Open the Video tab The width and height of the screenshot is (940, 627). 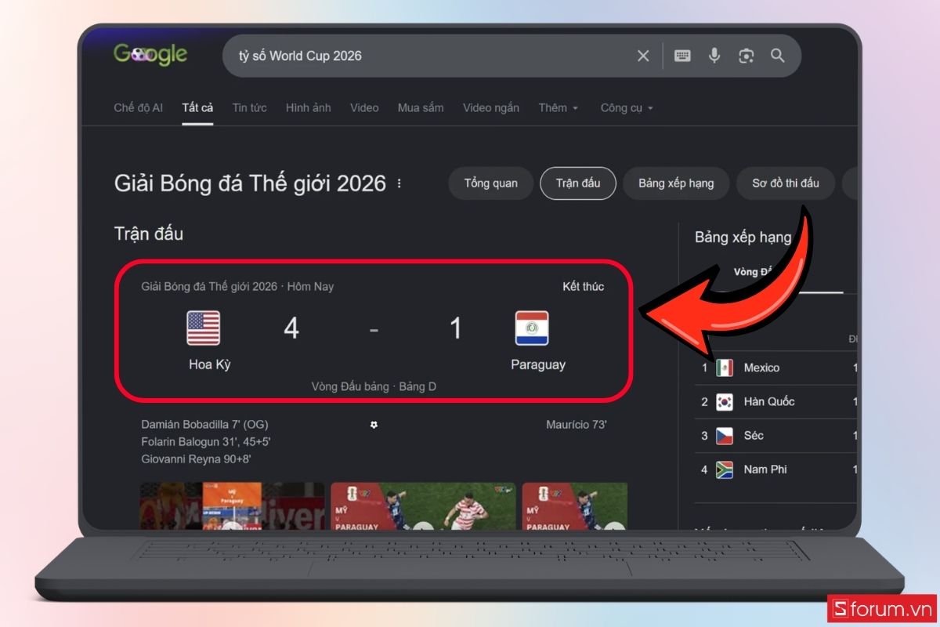click(x=364, y=108)
